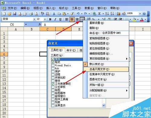Screen dimensions: 151x118
Task: Click the Copy icon
Action: click(59, 14)
